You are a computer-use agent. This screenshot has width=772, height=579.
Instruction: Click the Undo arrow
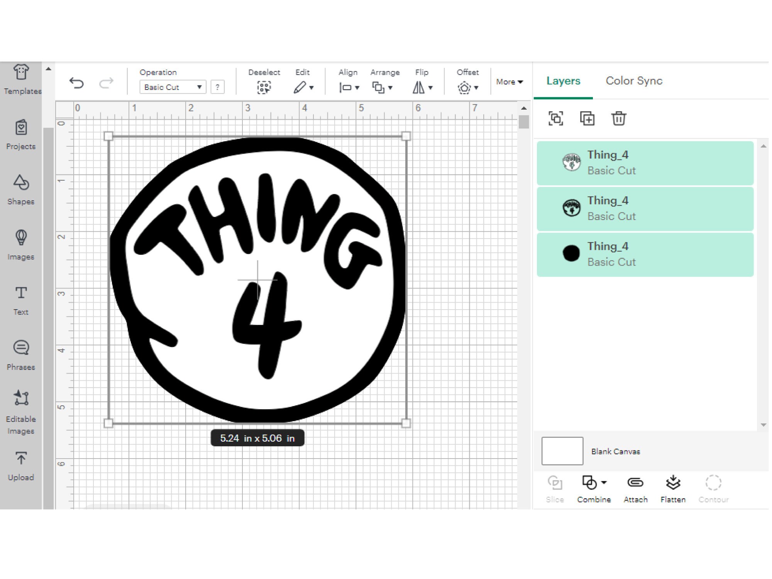[77, 82]
